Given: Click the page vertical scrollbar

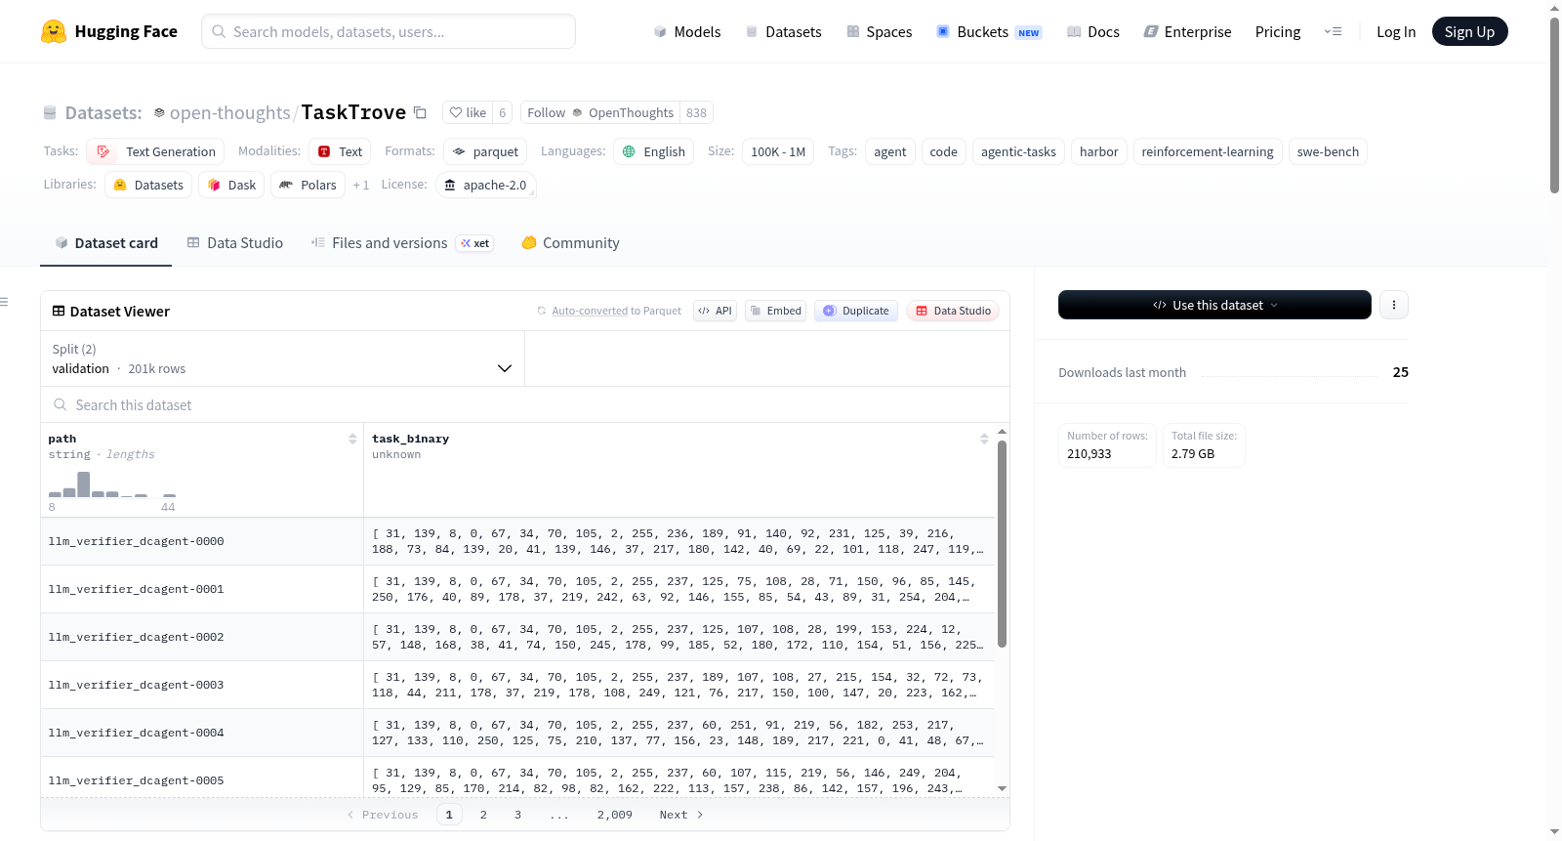Looking at the screenshot, I should click(1554, 105).
